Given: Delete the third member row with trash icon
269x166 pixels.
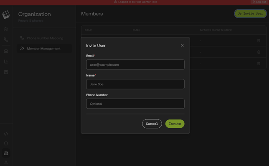Looking at the screenshot, I should 259,63.
